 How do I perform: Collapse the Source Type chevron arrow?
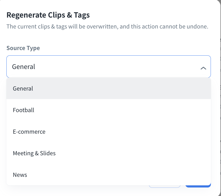click(203, 68)
